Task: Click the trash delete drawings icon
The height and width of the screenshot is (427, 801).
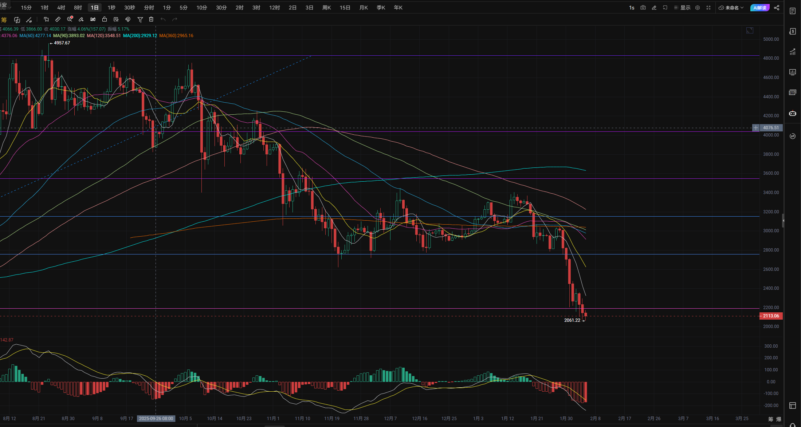Action: (x=151, y=19)
